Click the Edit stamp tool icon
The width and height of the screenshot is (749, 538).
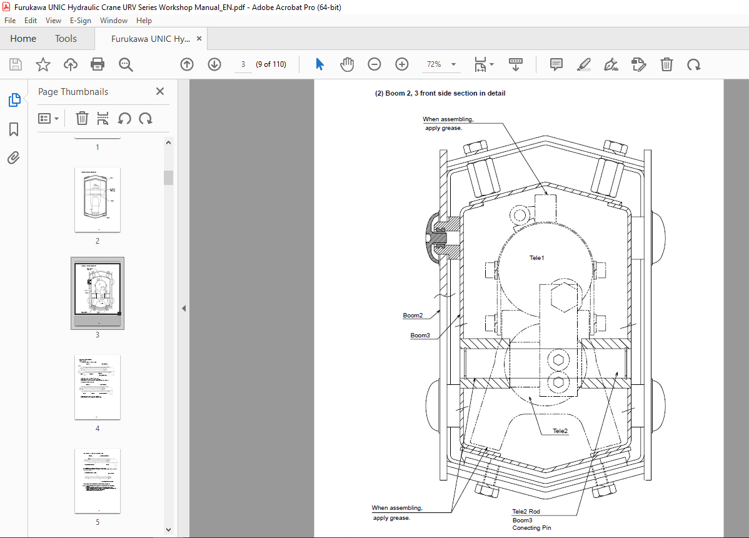tap(639, 64)
